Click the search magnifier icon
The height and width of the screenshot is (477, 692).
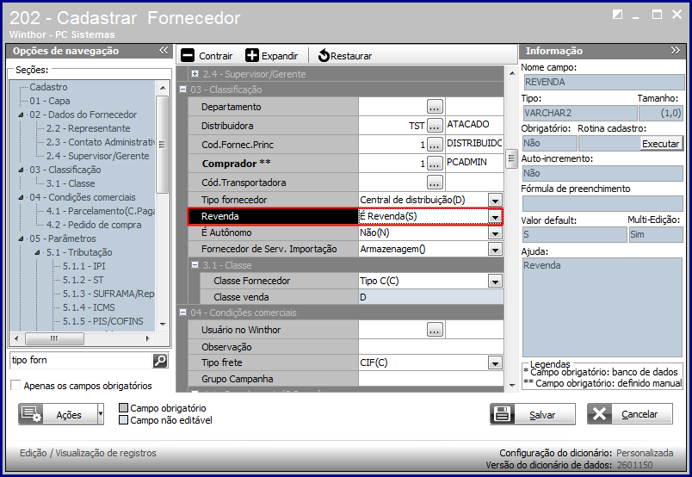160,361
